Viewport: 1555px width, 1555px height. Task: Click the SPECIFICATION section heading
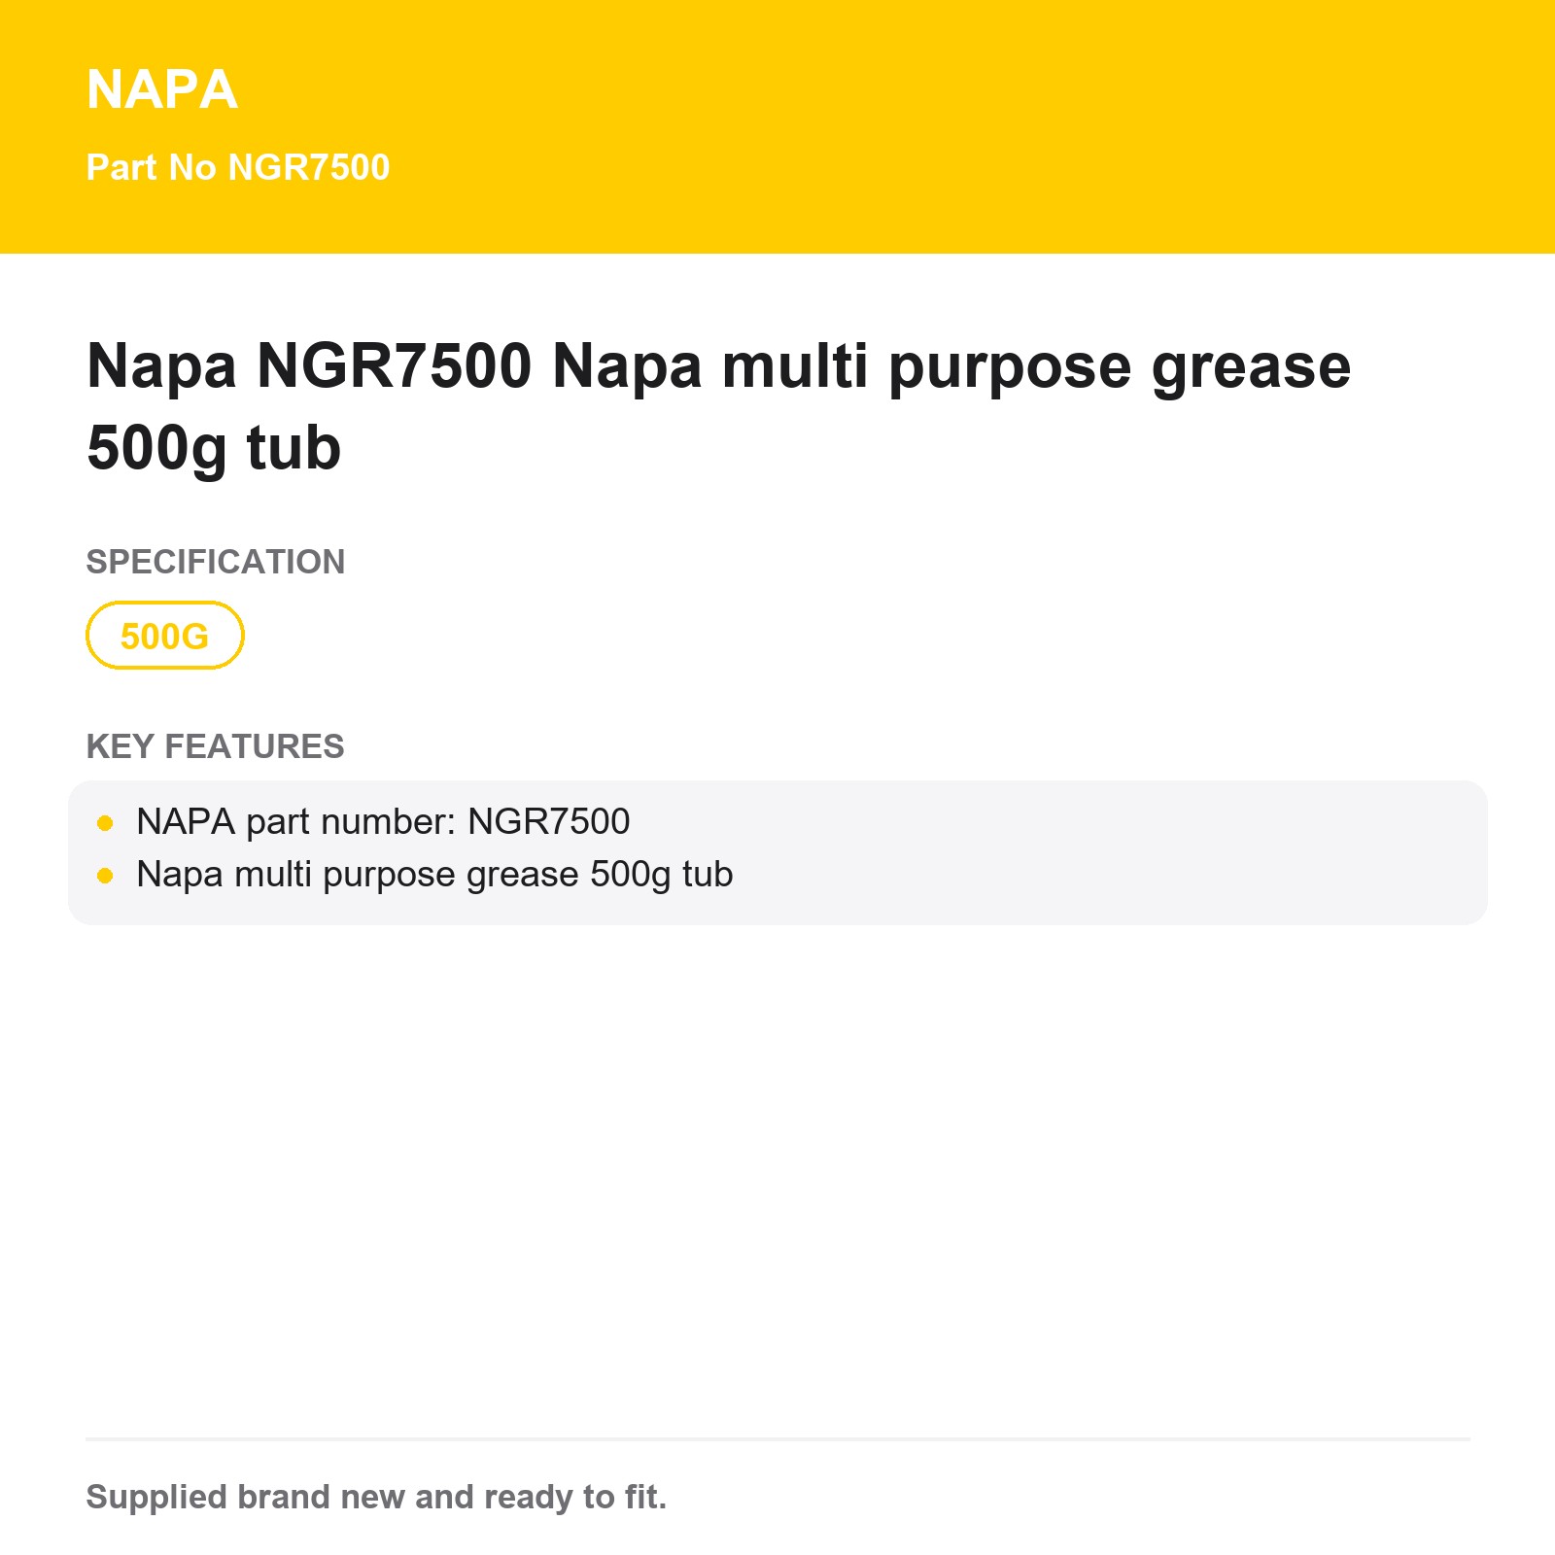point(216,562)
